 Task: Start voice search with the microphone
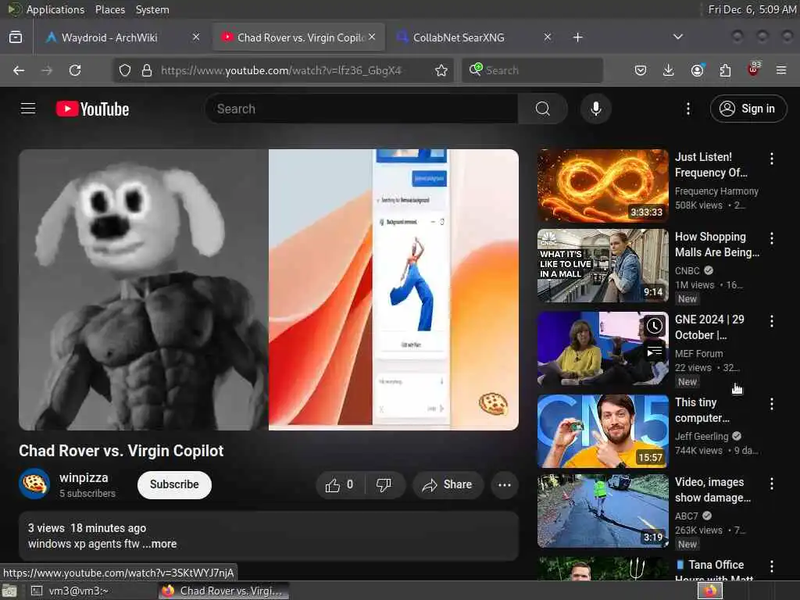point(595,109)
